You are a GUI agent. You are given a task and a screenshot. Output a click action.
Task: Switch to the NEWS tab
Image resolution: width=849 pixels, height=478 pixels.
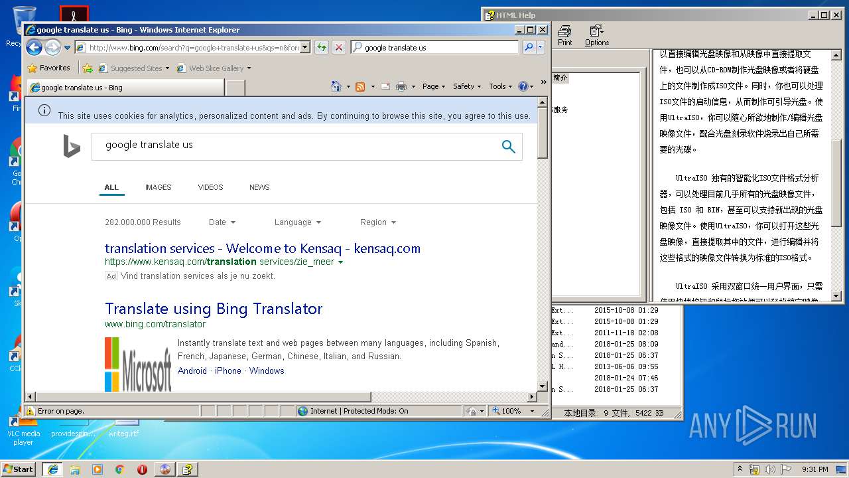click(x=259, y=187)
